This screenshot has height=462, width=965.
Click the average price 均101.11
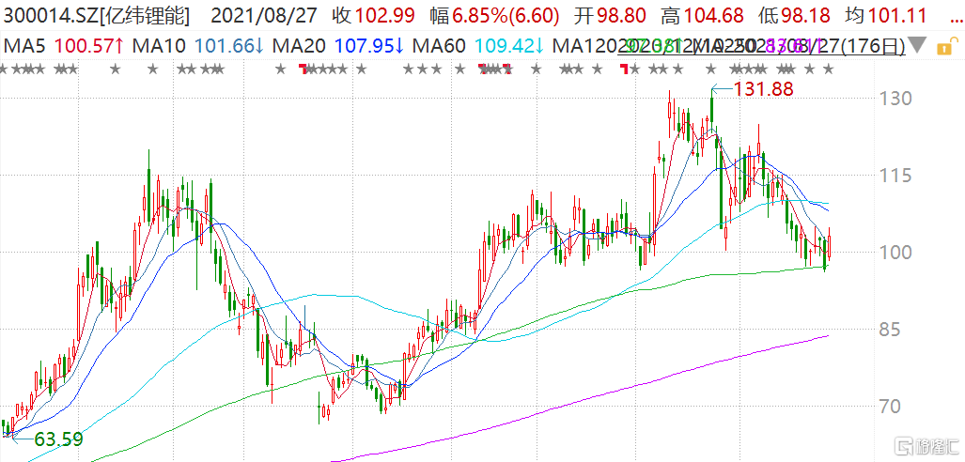point(886,16)
